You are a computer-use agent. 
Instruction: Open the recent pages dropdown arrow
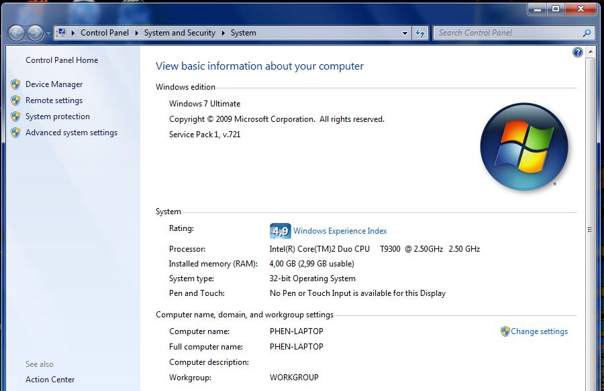tap(48, 33)
